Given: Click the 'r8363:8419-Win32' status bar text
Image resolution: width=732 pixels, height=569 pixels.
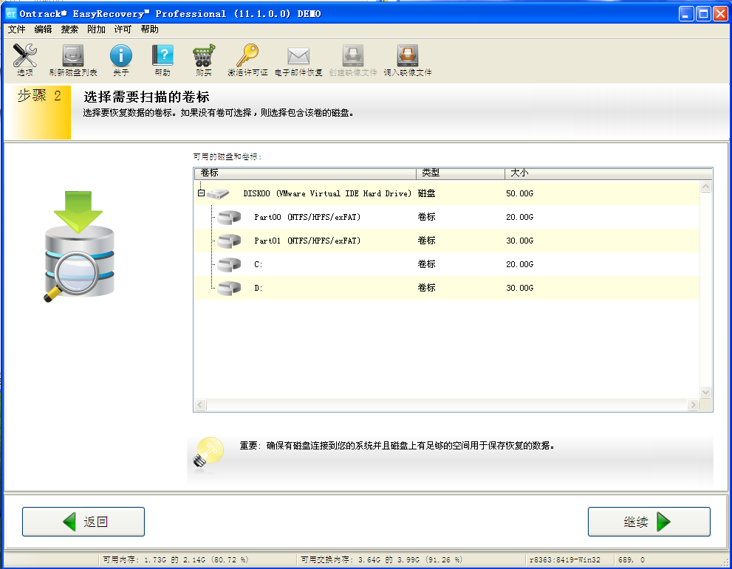Looking at the screenshot, I should click(x=565, y=559).
